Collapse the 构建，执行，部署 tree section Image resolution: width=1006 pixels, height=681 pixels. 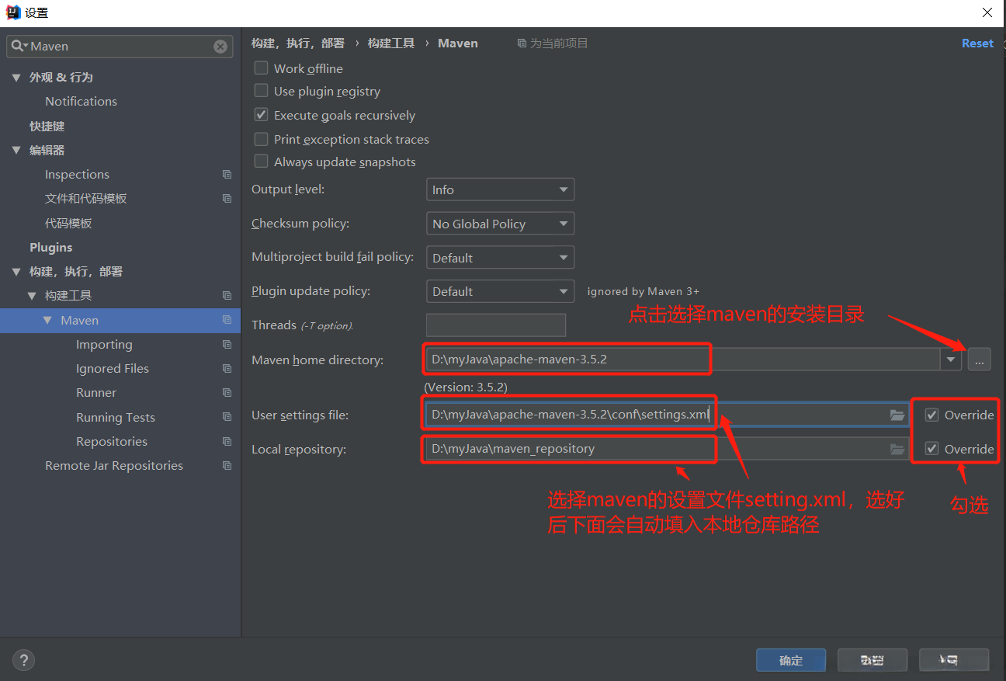pyautogui.click(x=16, y=272)
